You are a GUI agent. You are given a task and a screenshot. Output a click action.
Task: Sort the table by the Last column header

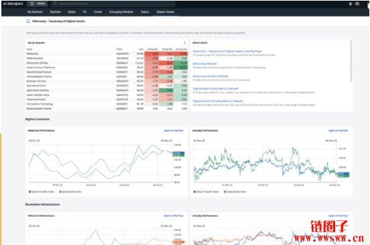[141, 49]
